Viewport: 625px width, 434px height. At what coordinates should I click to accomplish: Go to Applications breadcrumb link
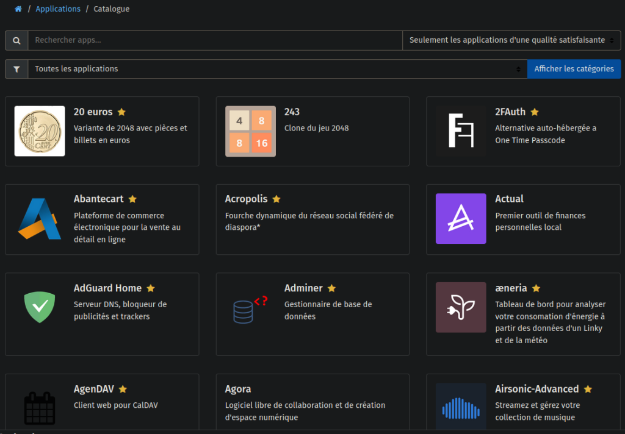(58, 9)
